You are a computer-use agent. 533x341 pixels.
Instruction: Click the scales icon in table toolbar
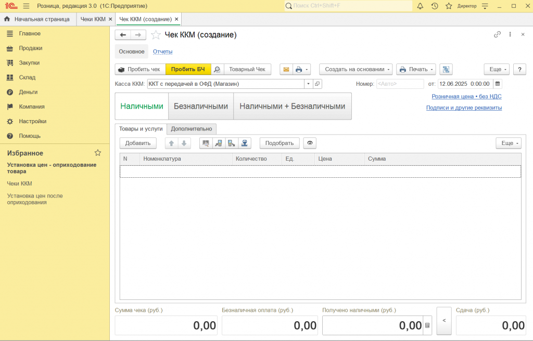245,143
